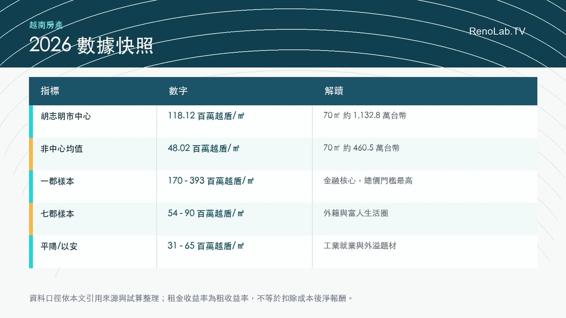This screenshot has height=318, width=566.
Task: Click the 31 - 65 百萬越盾/㎡ value
Action: [x=206, y=246]
